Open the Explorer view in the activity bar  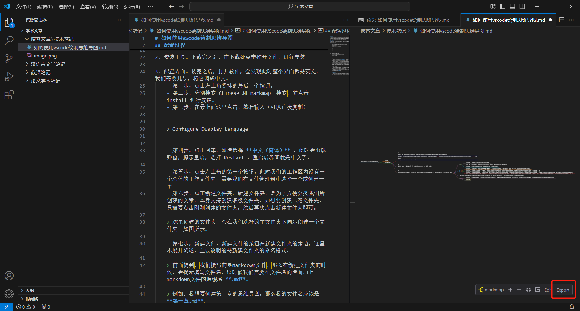pos(9,23)
